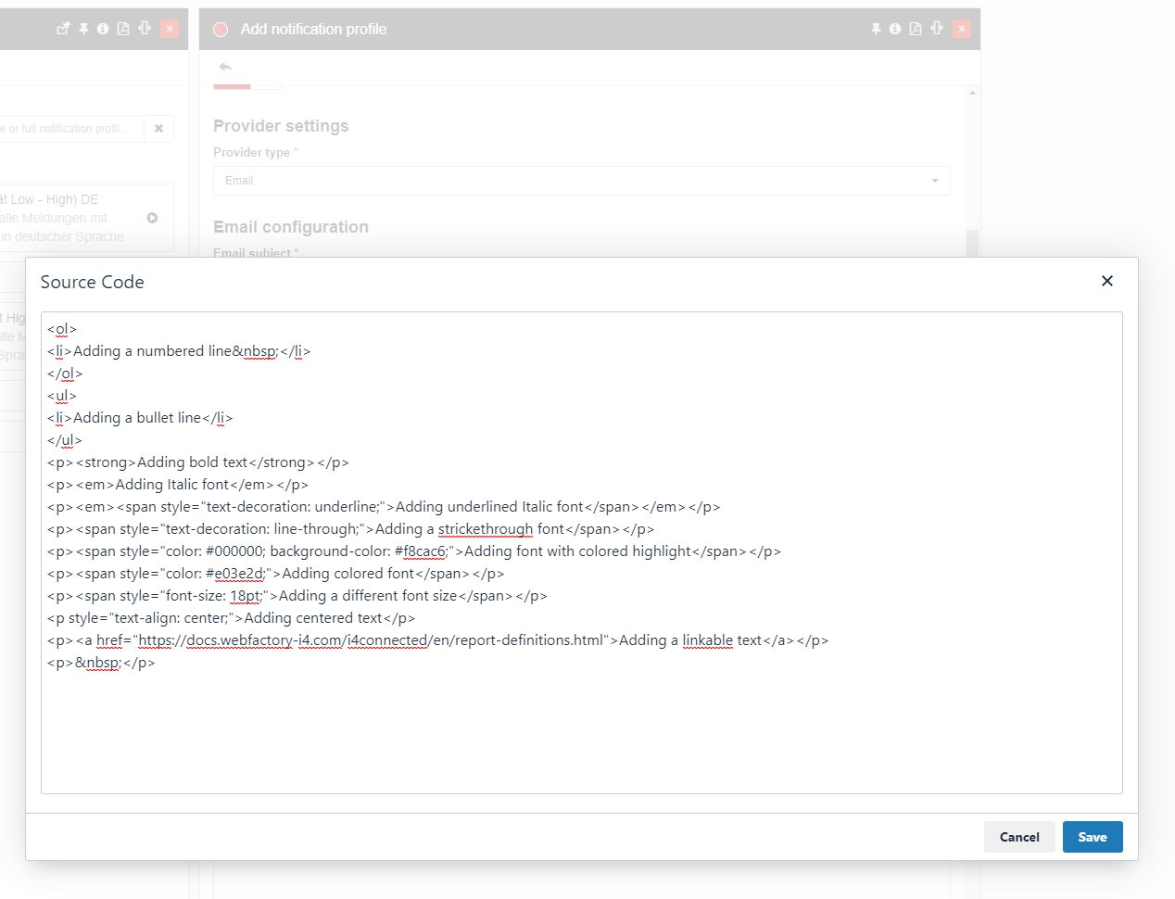Click the Save button
The height and width of the screenshot is (899, 1175).
[1092, 837]
